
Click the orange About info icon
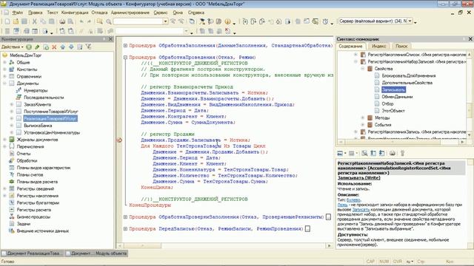(x=227, y=21)
